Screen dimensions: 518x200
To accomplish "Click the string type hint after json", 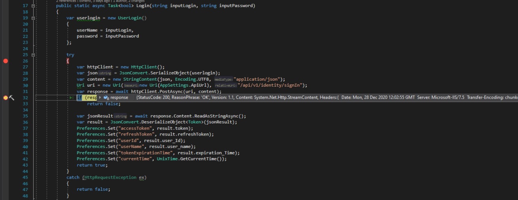I will [x=105, y=73].
